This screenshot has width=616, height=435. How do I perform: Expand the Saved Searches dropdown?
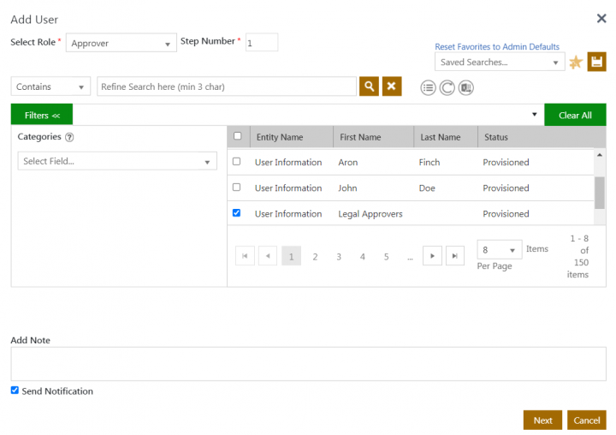point(500,63)
